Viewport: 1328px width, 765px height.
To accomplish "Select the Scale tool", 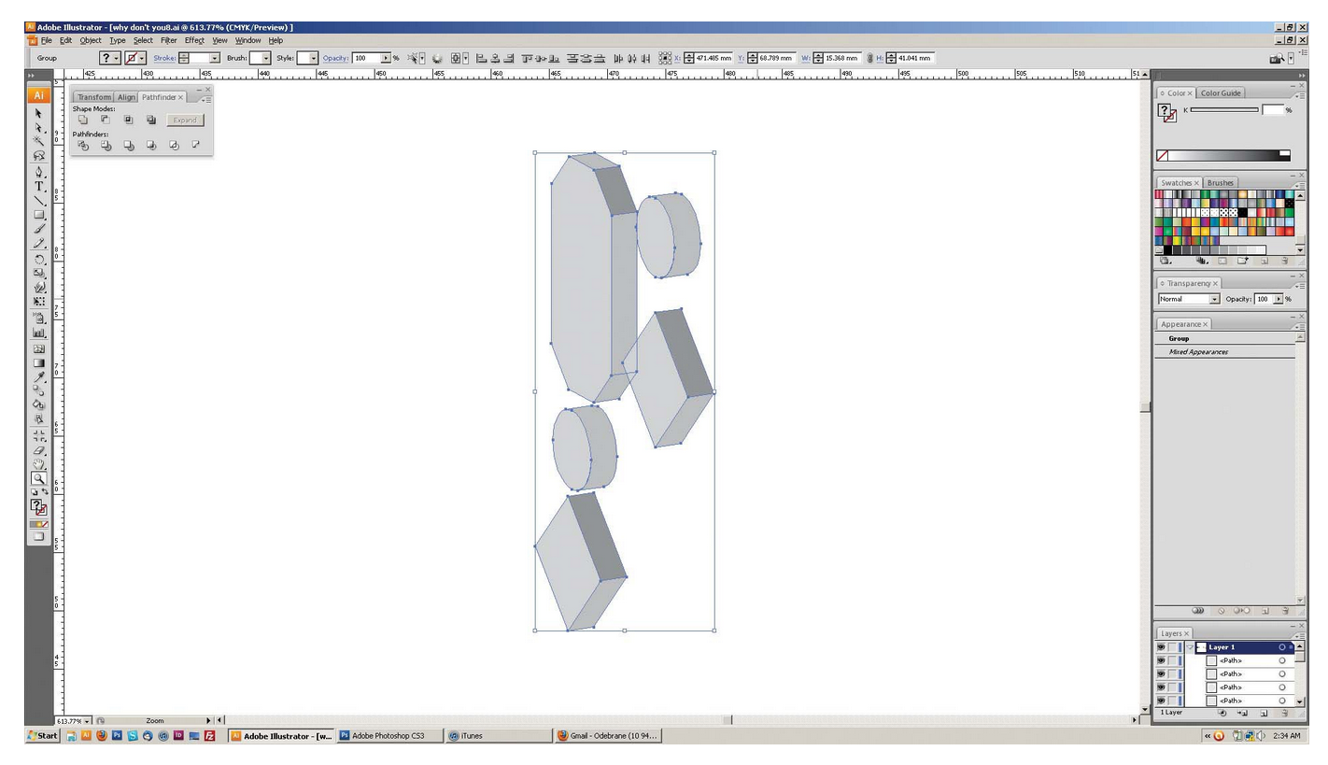I will pyautogui.click(x=38, y=274).
